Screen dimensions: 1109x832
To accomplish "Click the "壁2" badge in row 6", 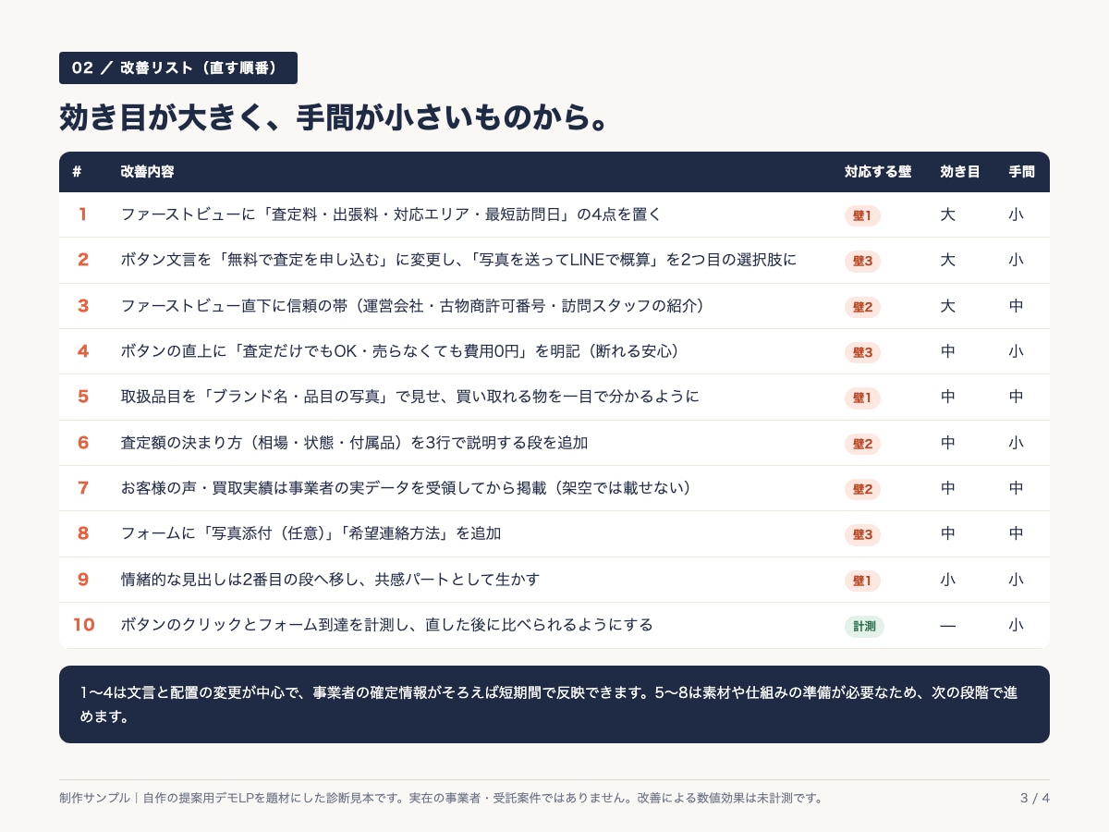I will pos(862,444).
